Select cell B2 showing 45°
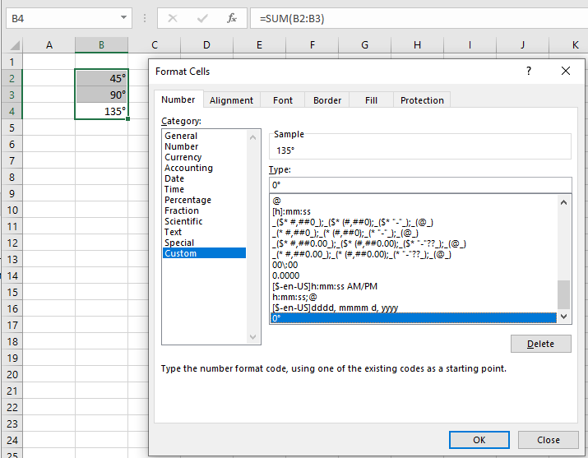This screenshot has width=588, height=458. click(x=102, y=78)
